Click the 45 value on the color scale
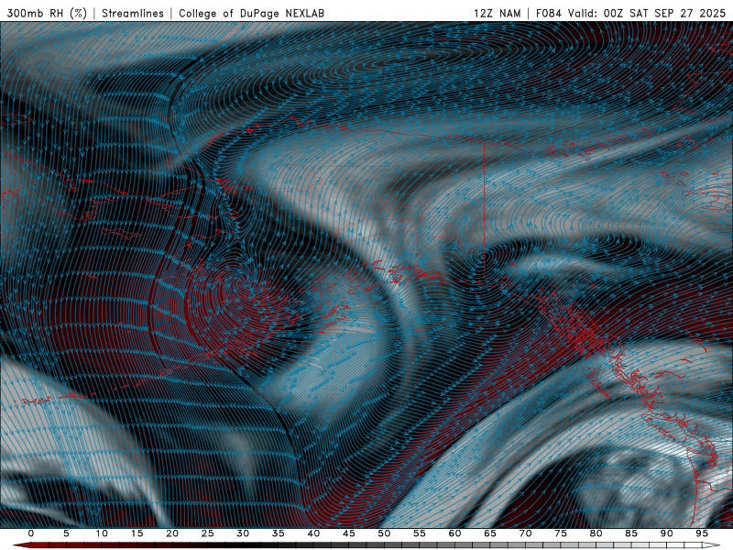 pyautogui.click(x=349, y=533)
